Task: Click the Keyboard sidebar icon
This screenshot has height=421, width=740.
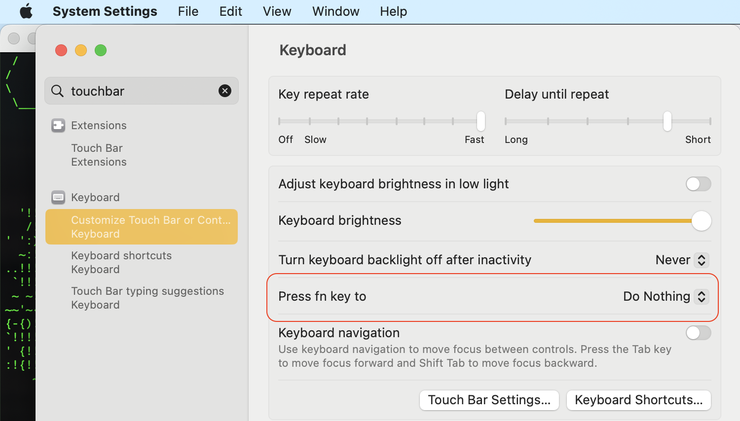Action: (58, 198)
